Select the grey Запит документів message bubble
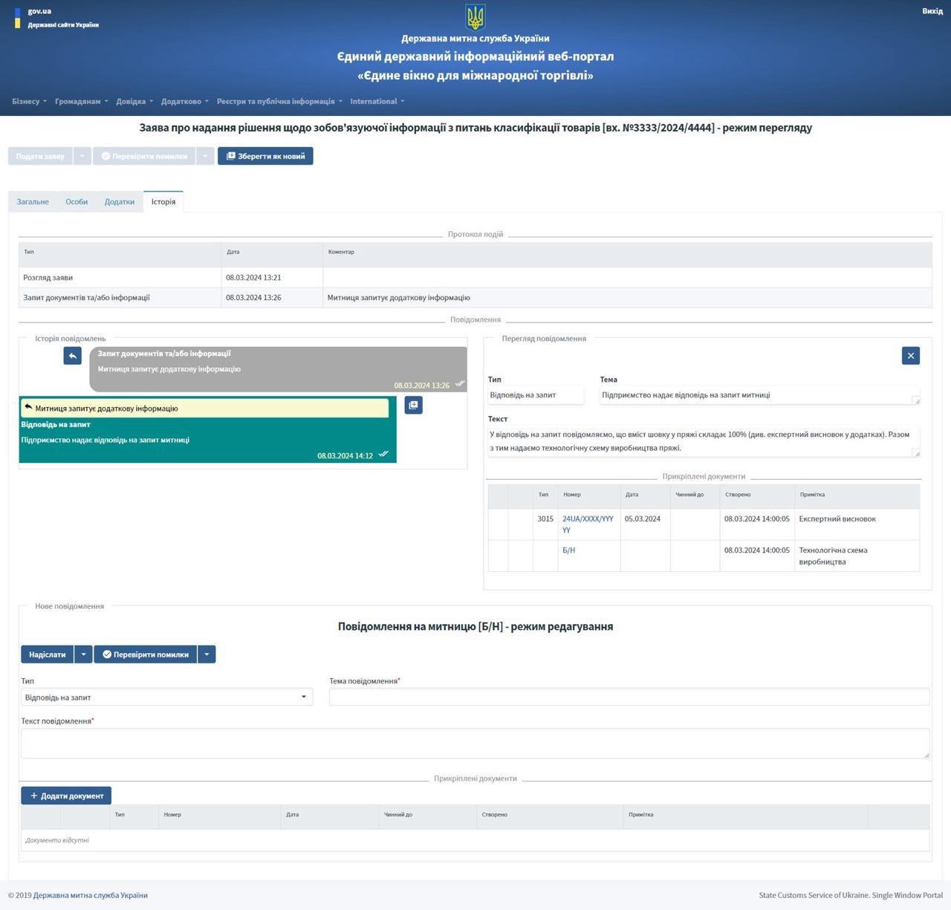The height and width of the screenshot is (910, 951). (278, 369)
